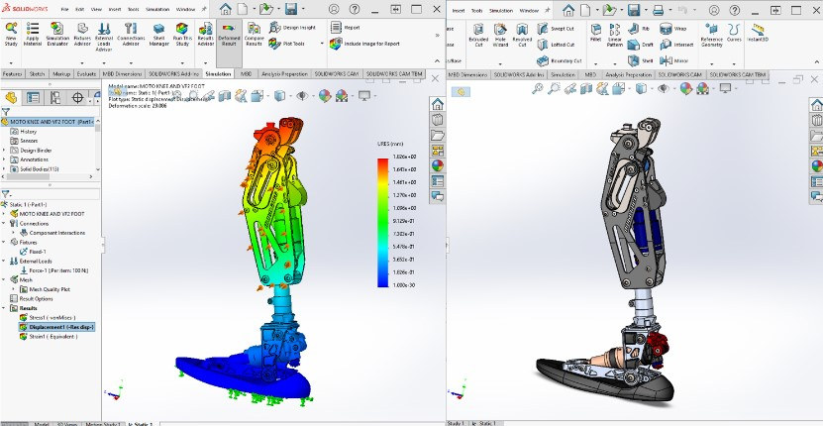Viewport: 823px width, 426px height.
Task: Open Apply Material tool
Action: pyautogui.click(x=33, y=35)
